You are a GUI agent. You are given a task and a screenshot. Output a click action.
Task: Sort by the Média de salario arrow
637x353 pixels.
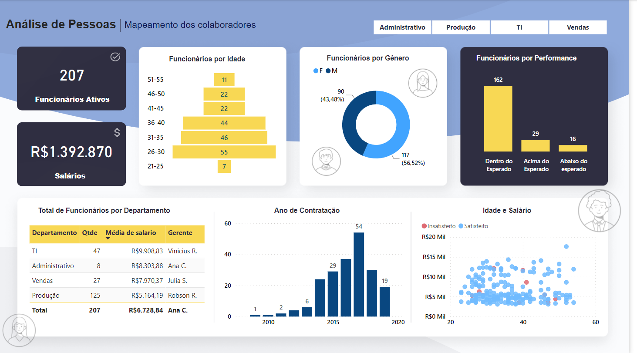[x=108, y=238]
